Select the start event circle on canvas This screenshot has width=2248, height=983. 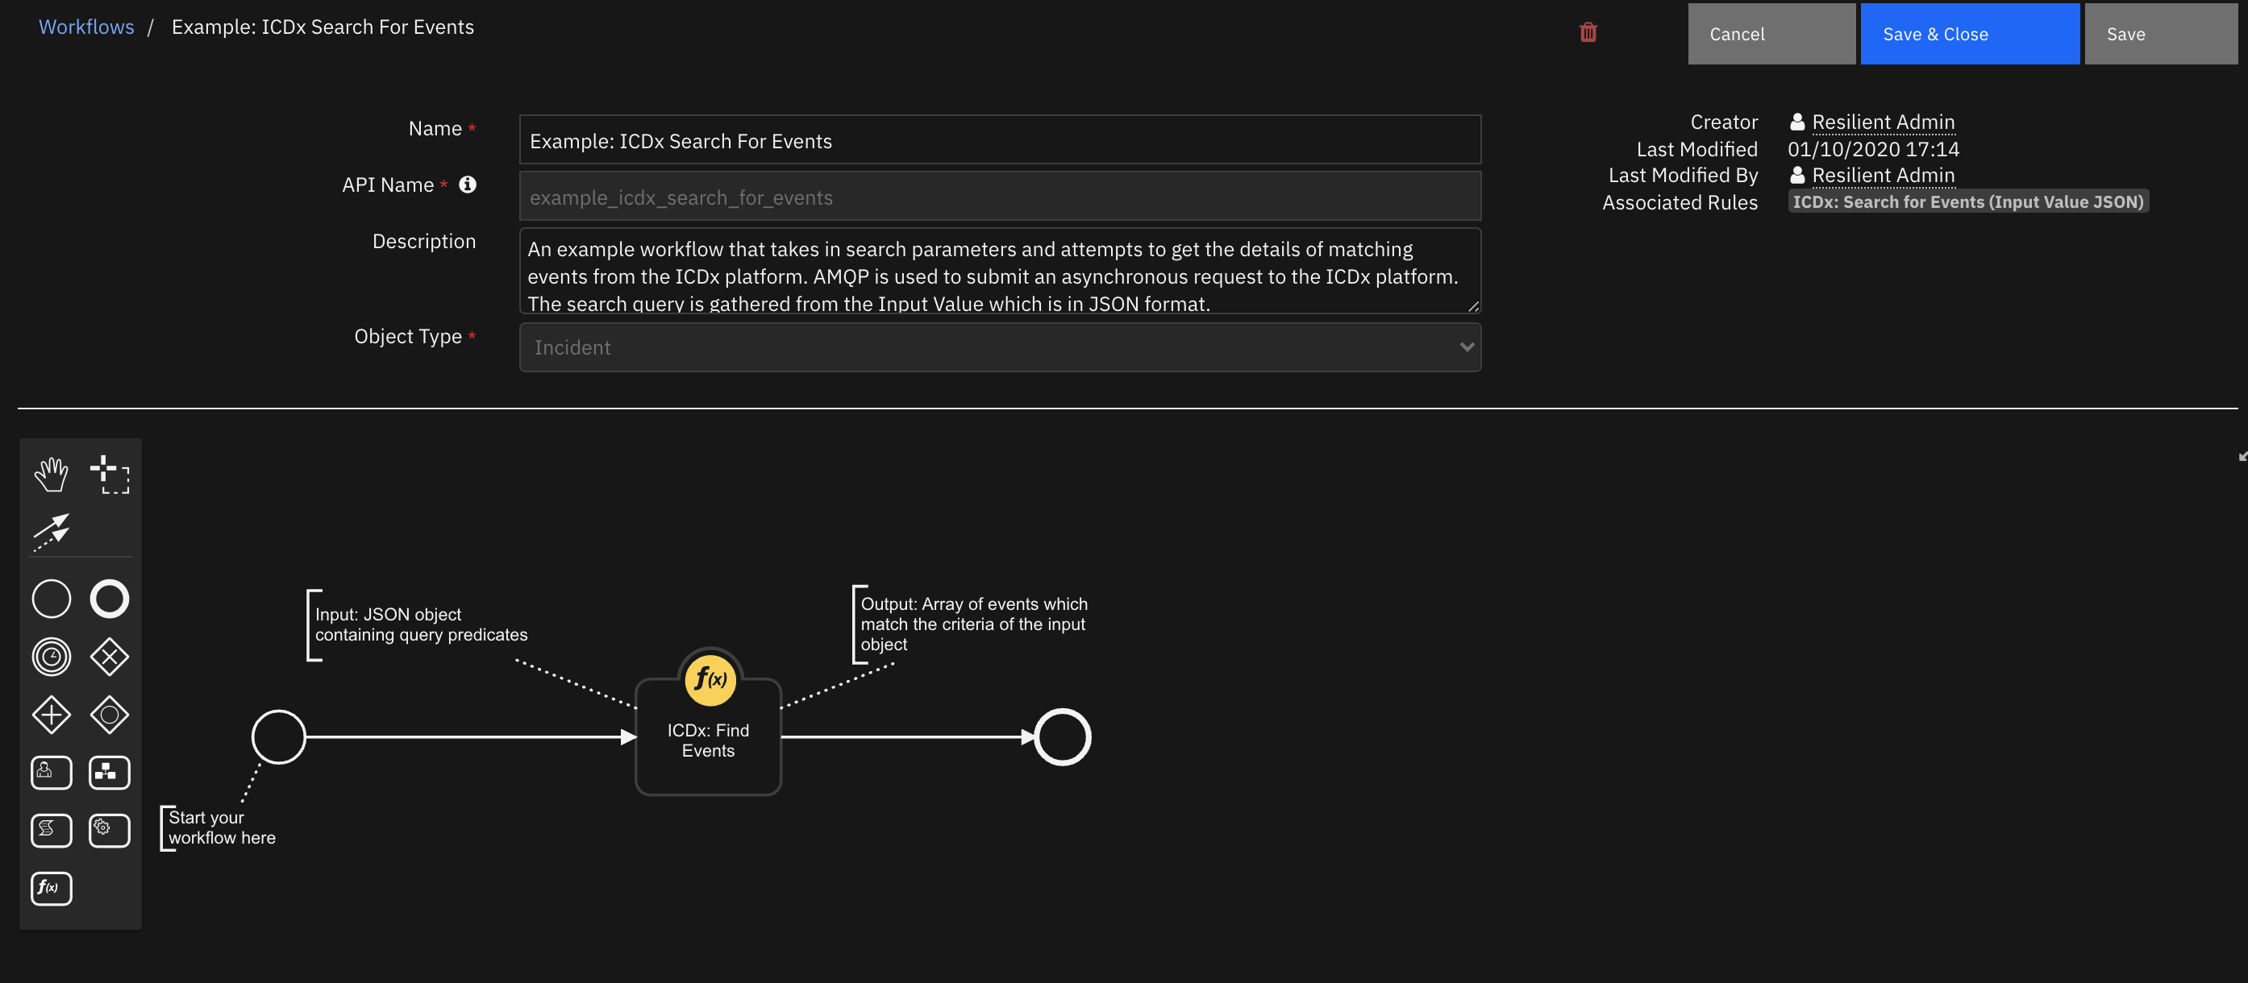coord(278,737)
